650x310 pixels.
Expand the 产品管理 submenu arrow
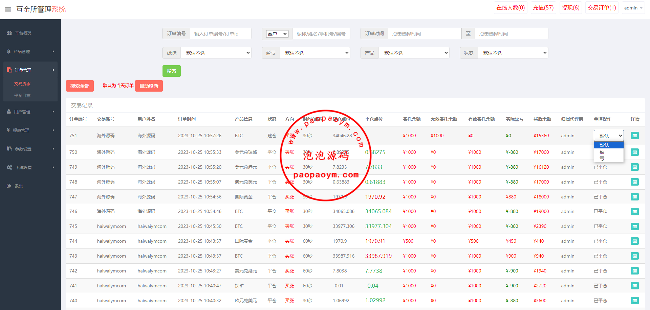[53, 51]
